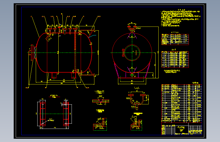Click the green manhole circle in the end view
Screen dimensions: 220x142
132,53
